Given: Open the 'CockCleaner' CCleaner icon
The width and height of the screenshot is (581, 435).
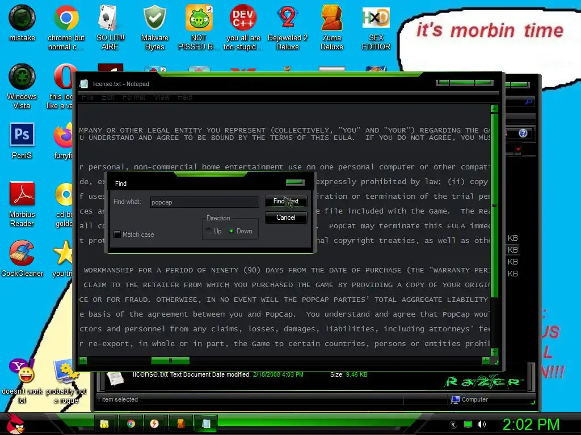Looking at the screenshot, I should click(22, 258).
